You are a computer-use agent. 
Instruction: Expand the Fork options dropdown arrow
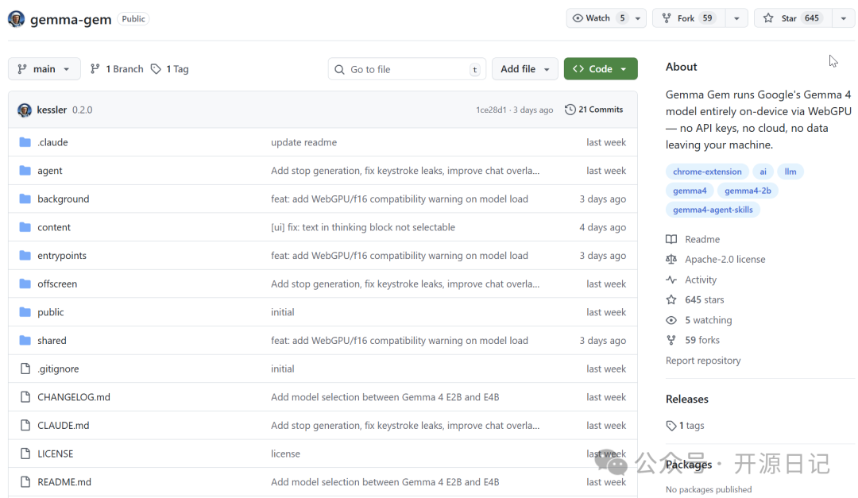click(x=736, y=18)
